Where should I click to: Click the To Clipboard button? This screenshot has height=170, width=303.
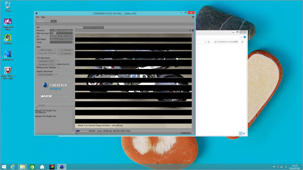(65, 50)
